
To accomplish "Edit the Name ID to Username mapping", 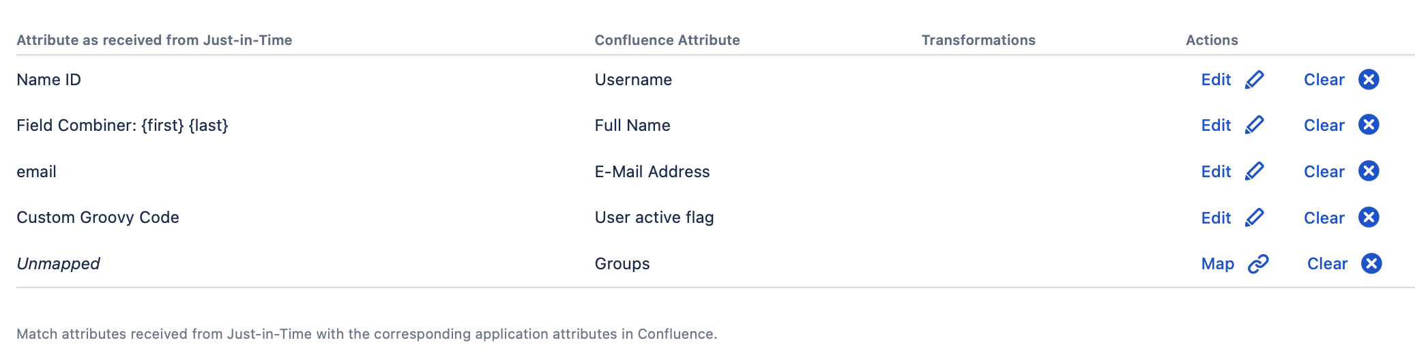I will [1216, 80].
